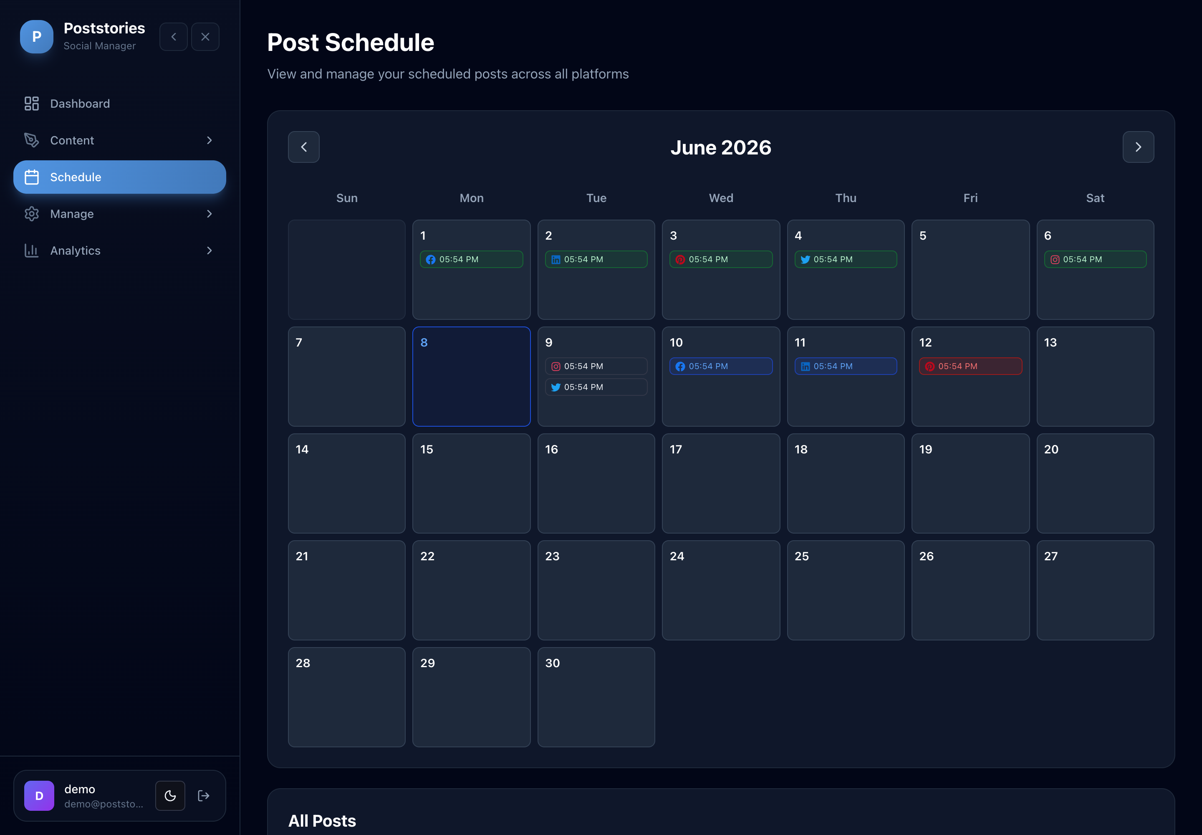
Task: Click LinkedIn icon on June 2 post
Action: click(556, 260)
